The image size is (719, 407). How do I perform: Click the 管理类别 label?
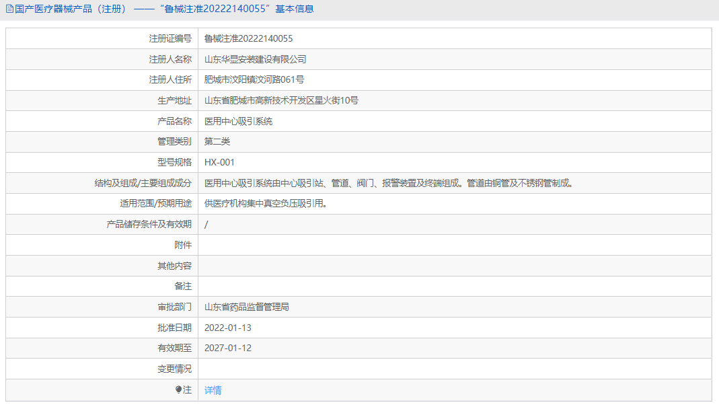coord(174,141)
